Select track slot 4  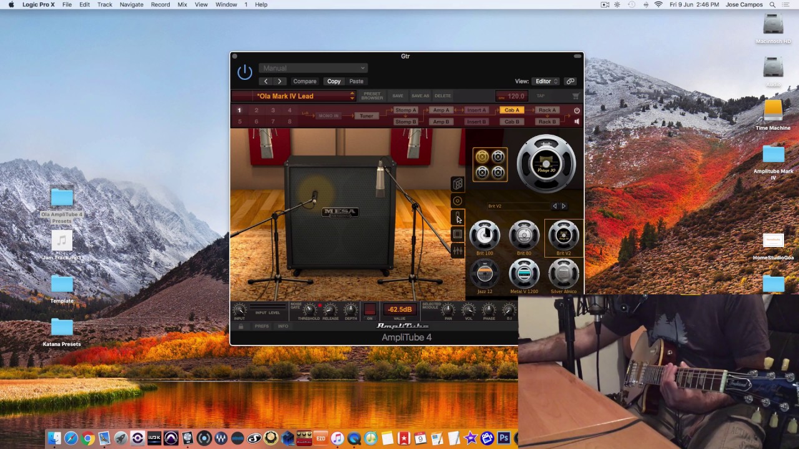[x=289, y=110]
